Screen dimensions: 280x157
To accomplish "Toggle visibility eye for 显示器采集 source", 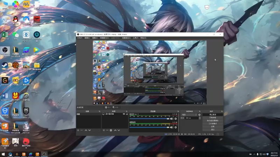I will (x=124, y=114).
